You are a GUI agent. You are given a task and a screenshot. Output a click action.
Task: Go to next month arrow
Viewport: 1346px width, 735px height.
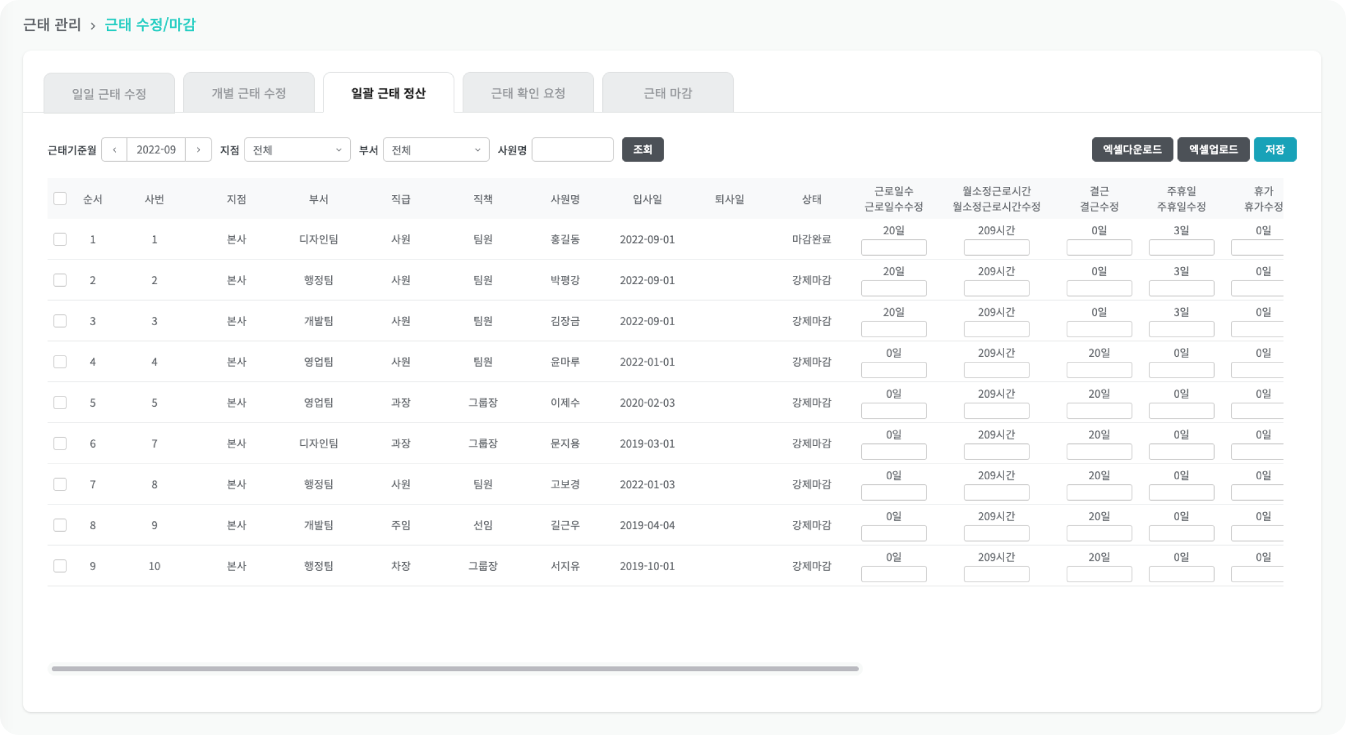coord(198,150)
